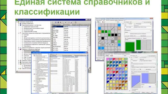Click the blue polygon preview in the lower classifier editor
The height and width of the screenshot is (94, 168).
[x=136, y=81]
